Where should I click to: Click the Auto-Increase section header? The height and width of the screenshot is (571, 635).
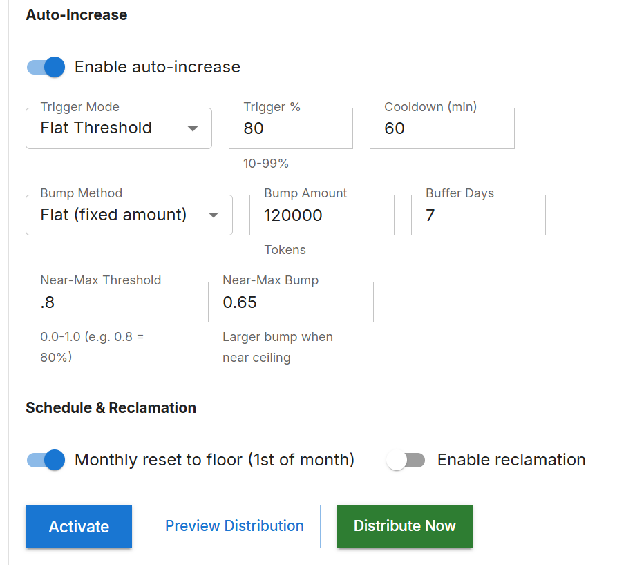[x=76, y=14]
